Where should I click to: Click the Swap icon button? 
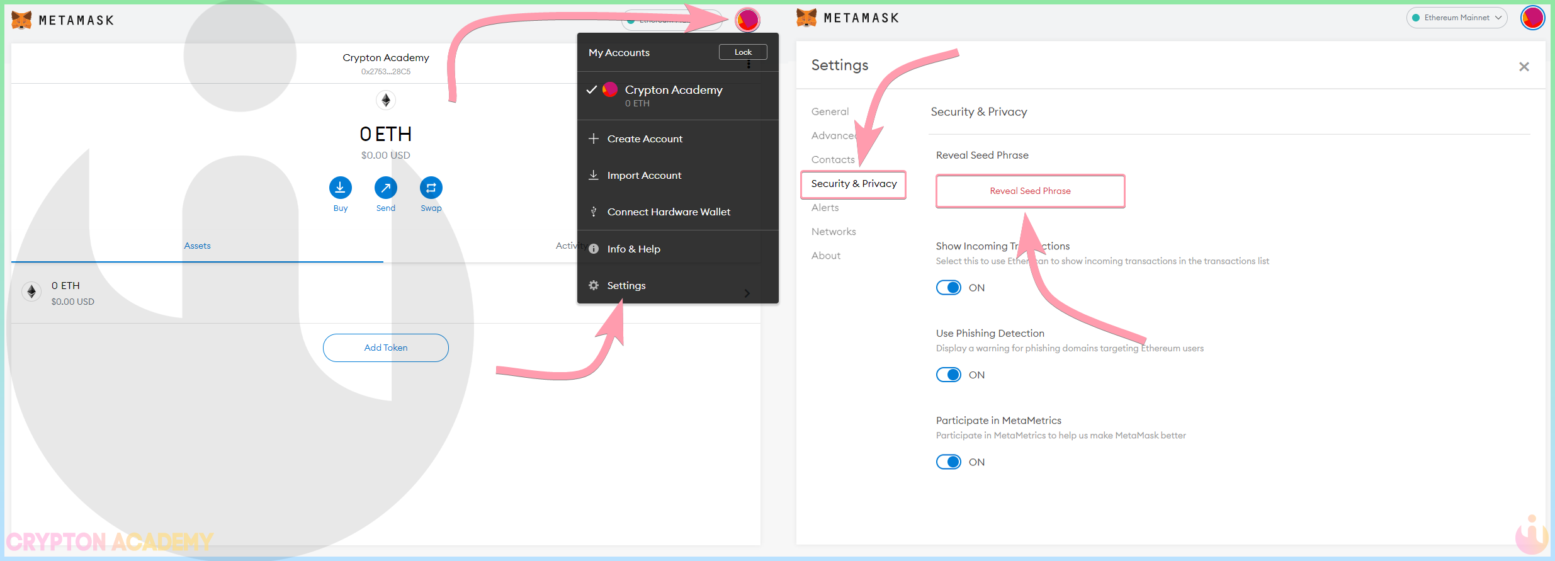pyautogui.click(x=431, y=188)
